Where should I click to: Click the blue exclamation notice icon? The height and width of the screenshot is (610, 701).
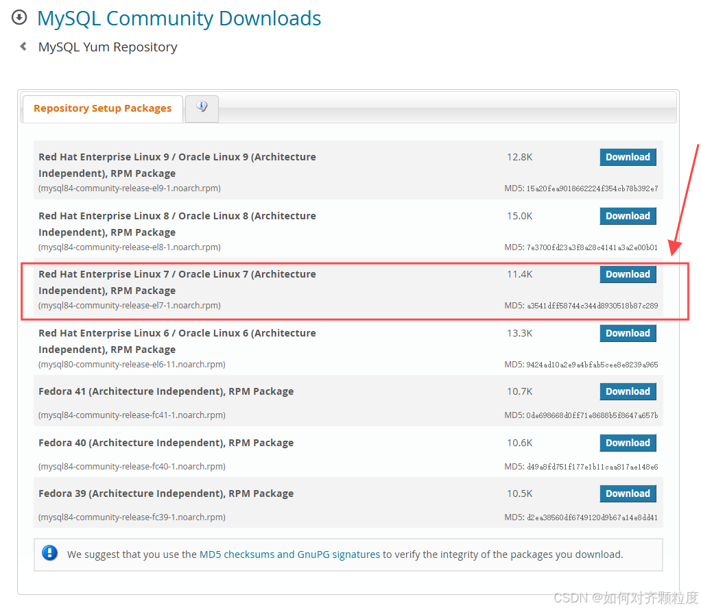coord(49,553)
